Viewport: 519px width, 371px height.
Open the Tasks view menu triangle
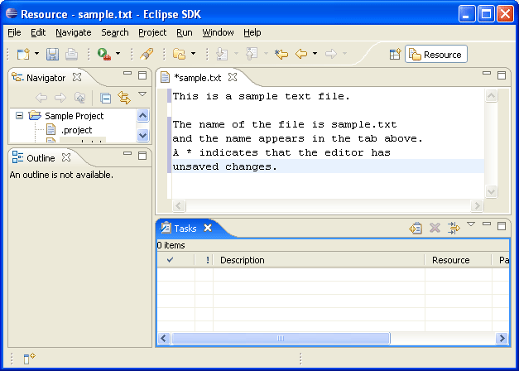pos(471,224)
